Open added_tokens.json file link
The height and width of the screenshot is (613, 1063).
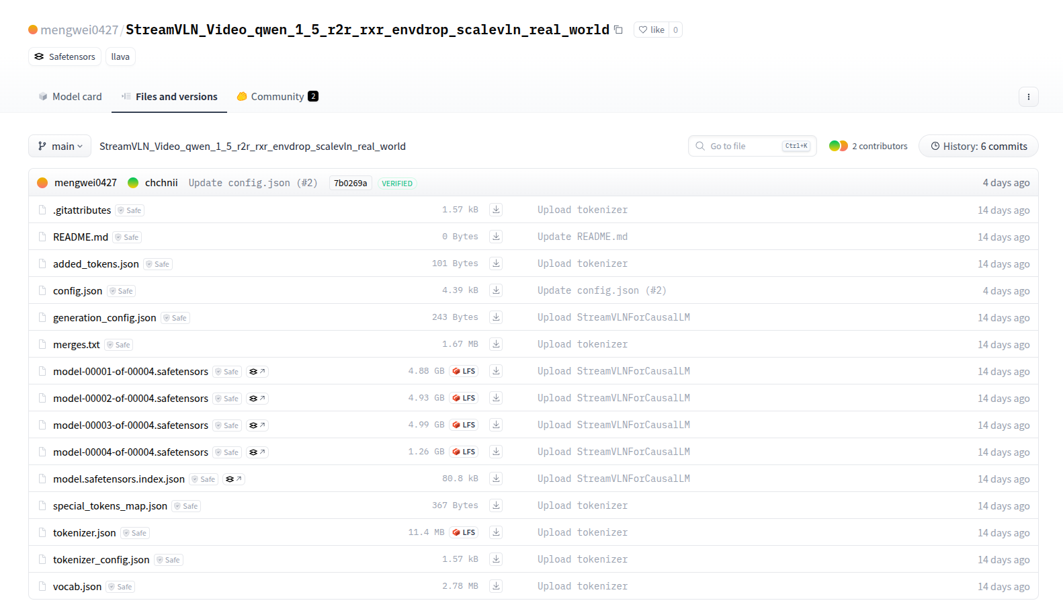[96, 263]
